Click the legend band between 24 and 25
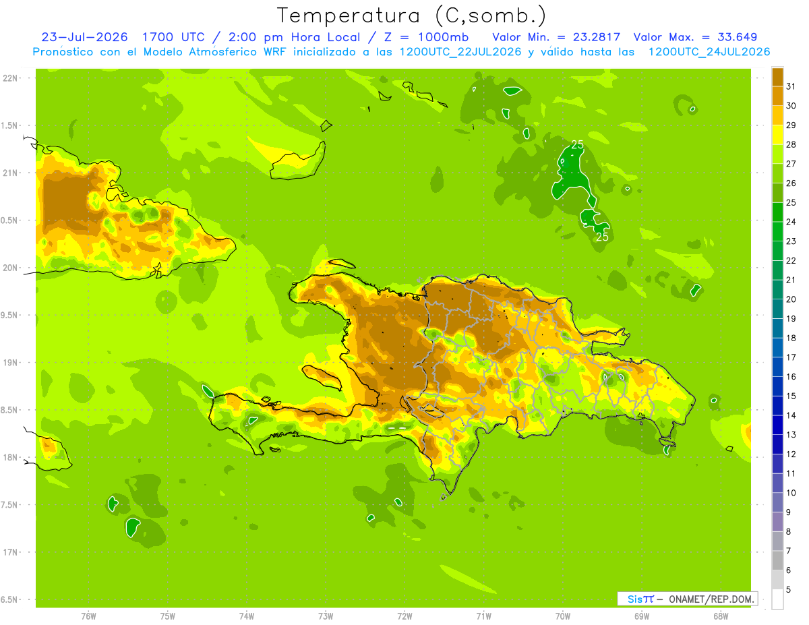 tap(777, 212)
